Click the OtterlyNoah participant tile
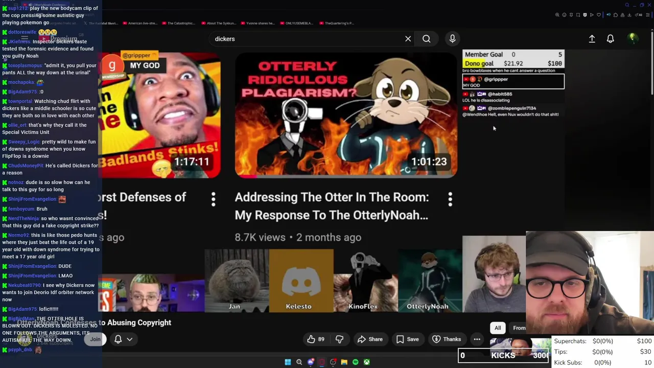This screenshot has width=654, height=368. 430,281
